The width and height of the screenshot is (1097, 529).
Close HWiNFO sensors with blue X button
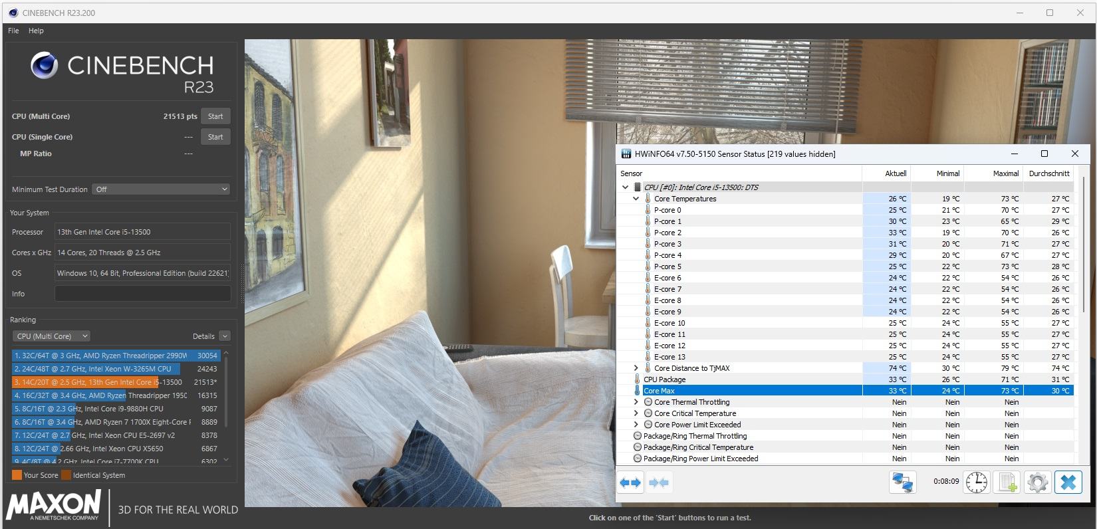click(1068, 482)
